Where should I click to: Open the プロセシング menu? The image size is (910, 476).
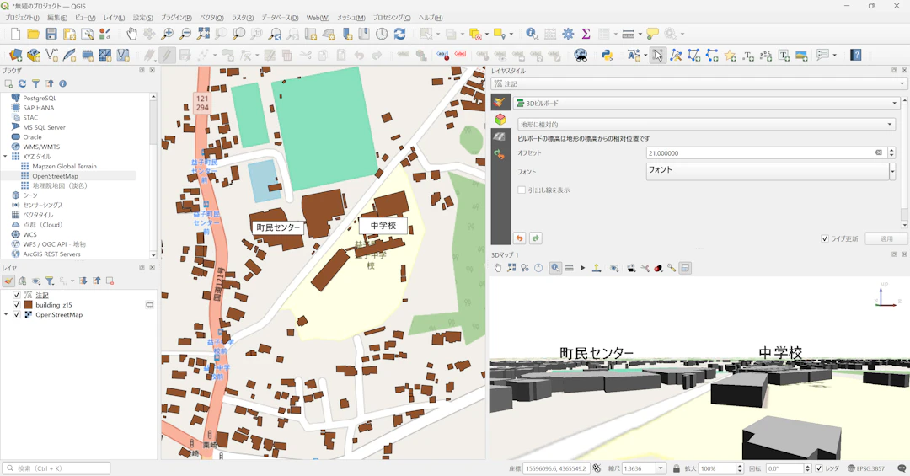[x=392, y=18]
